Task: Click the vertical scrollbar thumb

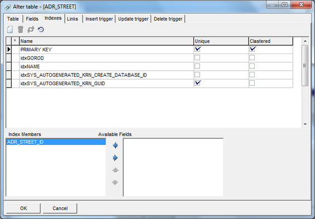Action: pyautogui.click(x=305, y=66)
